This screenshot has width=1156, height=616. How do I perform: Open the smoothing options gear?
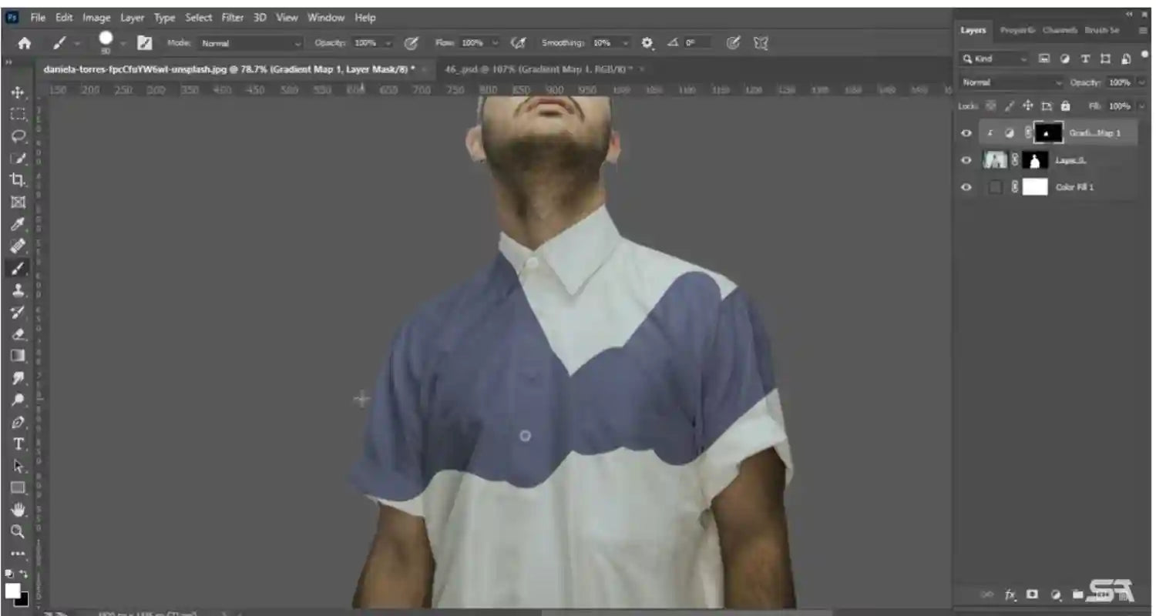[647, 44]
